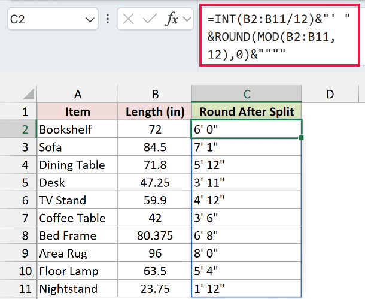Click the Cancel (X) formula icon

pyautogui.click(x=128, y=19)
